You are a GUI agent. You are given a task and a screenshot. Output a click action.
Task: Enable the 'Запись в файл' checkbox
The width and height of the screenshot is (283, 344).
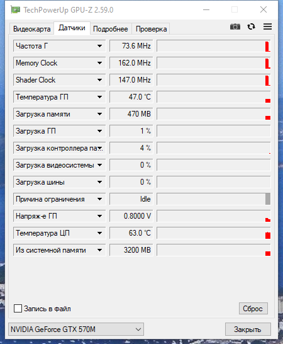point(18,308)
